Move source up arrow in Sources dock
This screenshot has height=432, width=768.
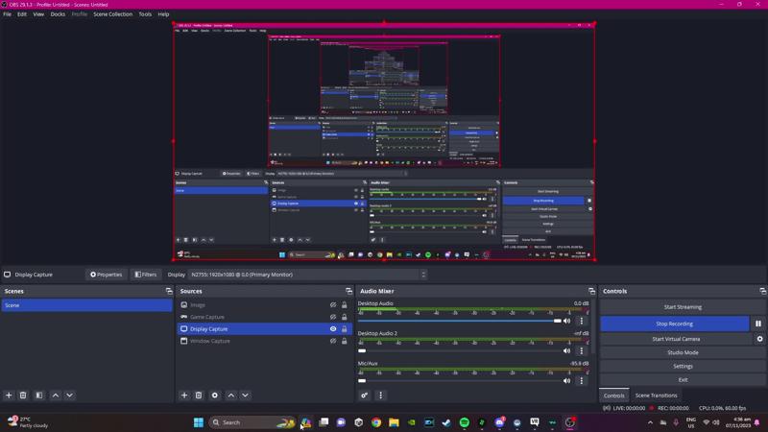[x=231, y=396]
